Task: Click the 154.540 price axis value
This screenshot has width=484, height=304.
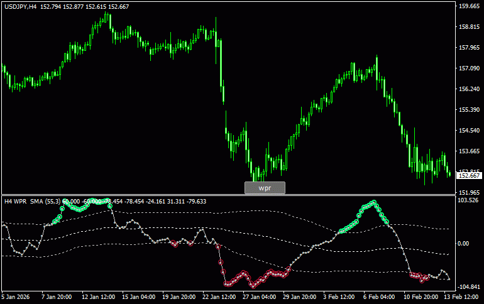Action: click(x=469, y=131)
